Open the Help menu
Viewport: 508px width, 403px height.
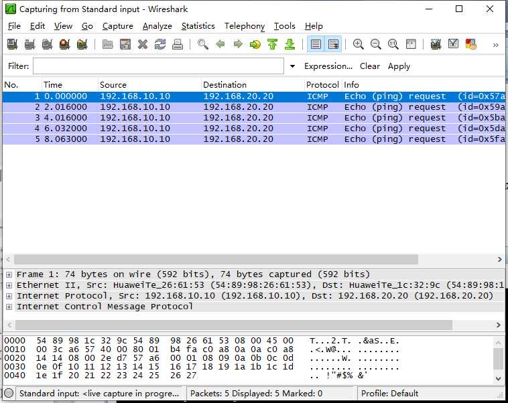pyautogui.click(x=314, y=26)
